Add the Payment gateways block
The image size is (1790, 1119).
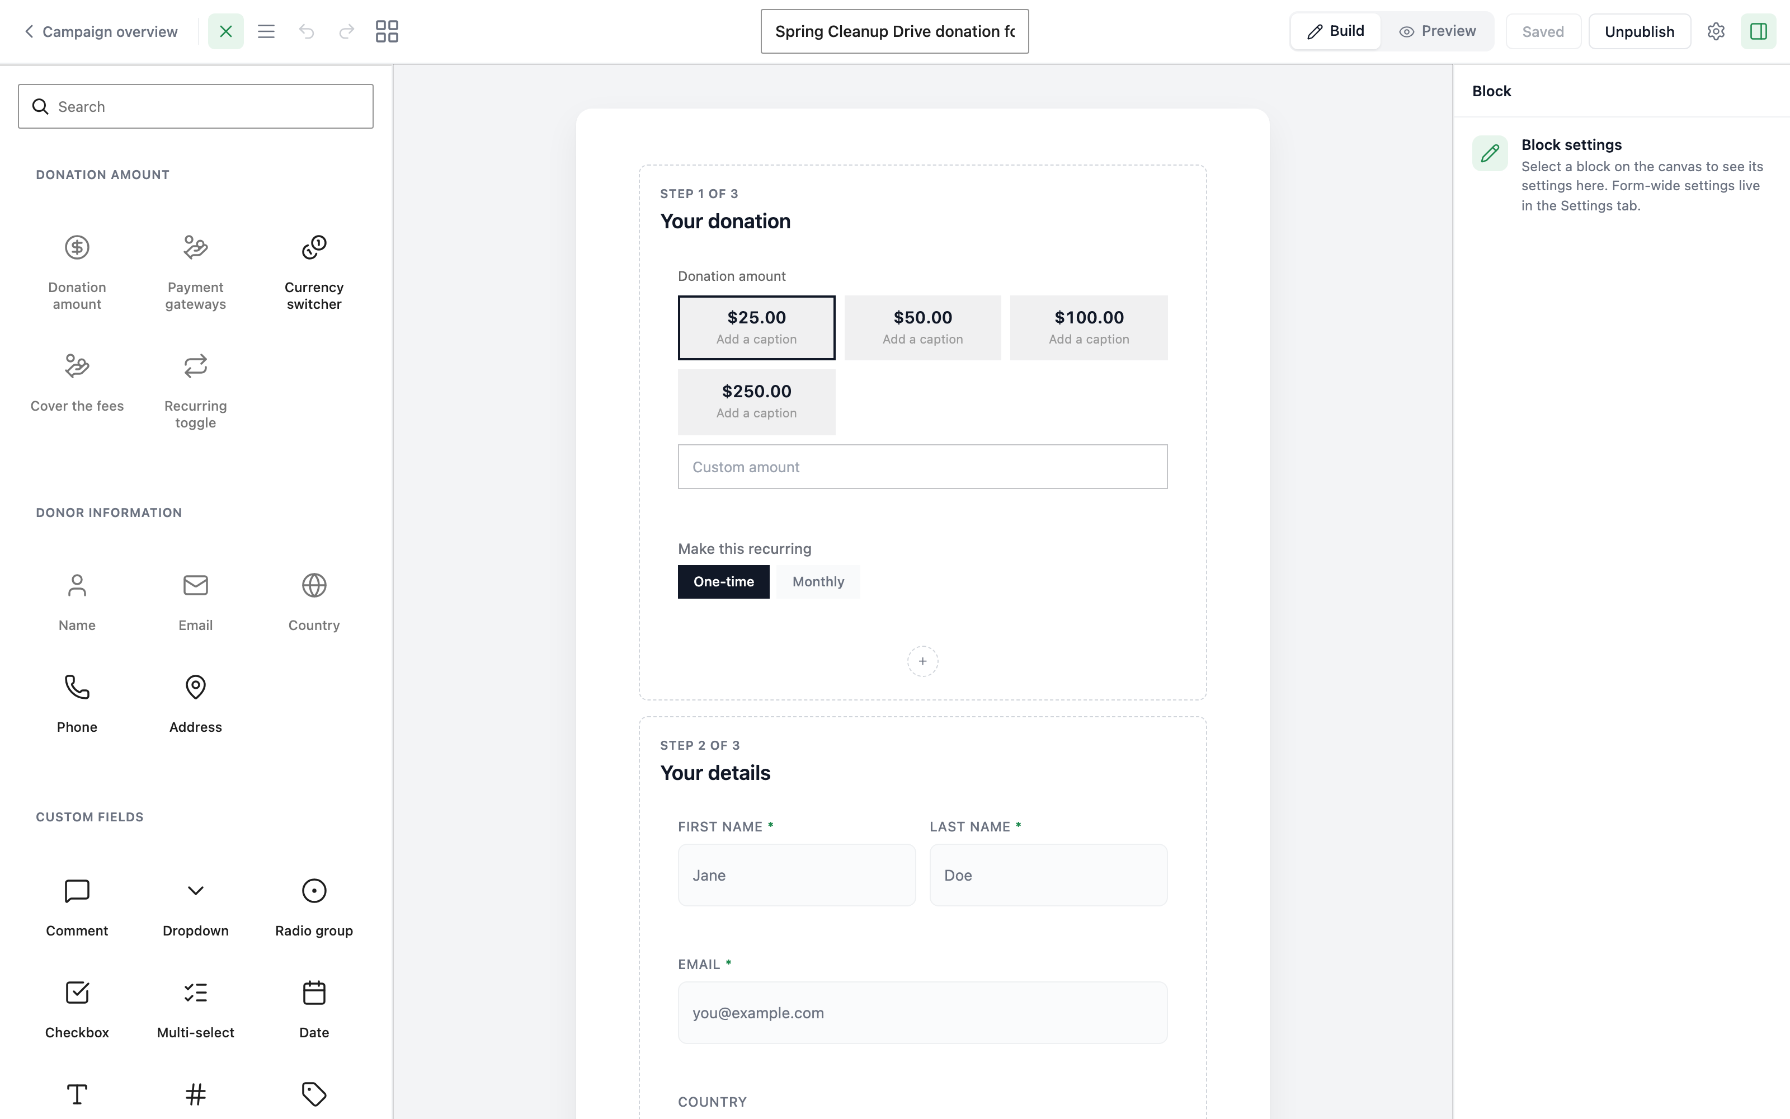(x=195, y=272)
